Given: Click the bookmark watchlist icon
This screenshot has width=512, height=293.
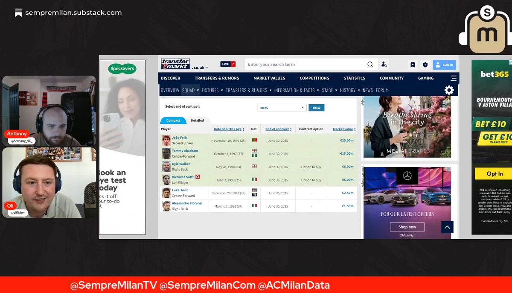Looking at the screenshot, I should 413,65.
